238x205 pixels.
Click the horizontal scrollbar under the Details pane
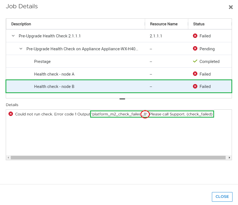pyautogui.click(x=118, y=157)
